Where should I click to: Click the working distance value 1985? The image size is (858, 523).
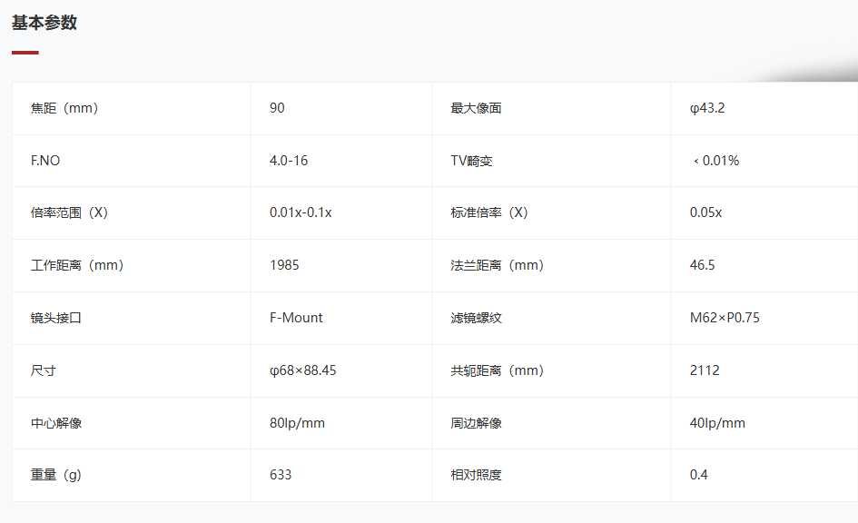(284, 265)
